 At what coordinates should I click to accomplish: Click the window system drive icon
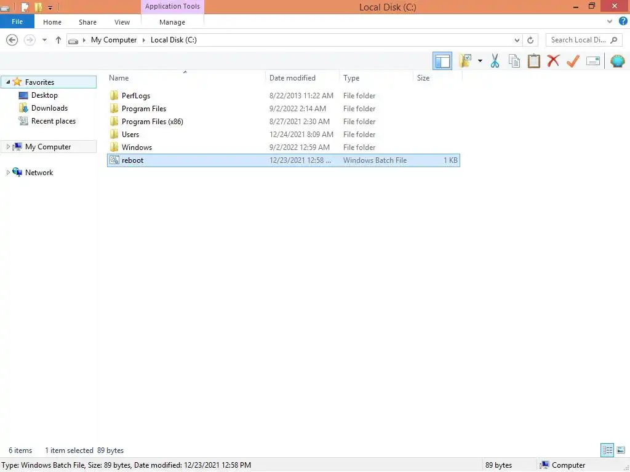(5, 7)
